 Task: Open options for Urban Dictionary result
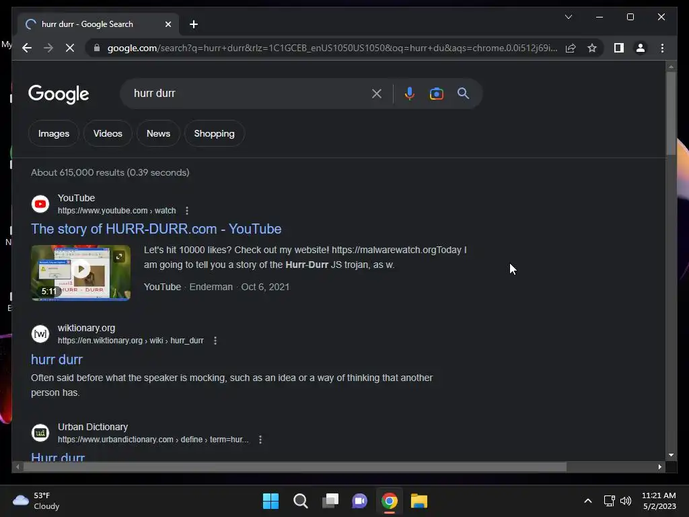260,440
